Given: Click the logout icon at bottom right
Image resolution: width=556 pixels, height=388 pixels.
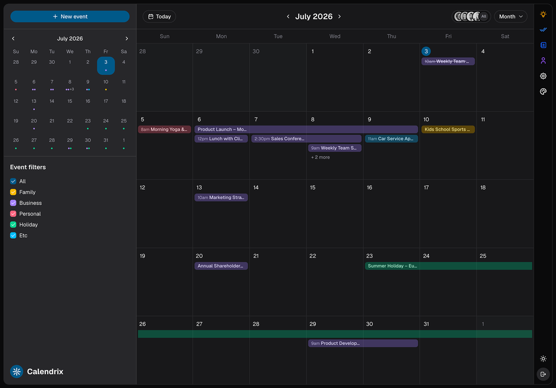Looking at the screenshot, I should (x=543, y=374).
